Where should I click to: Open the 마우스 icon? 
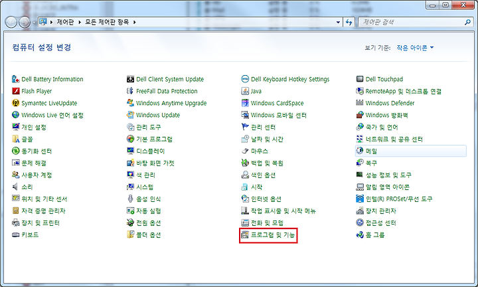pos(245,151)
